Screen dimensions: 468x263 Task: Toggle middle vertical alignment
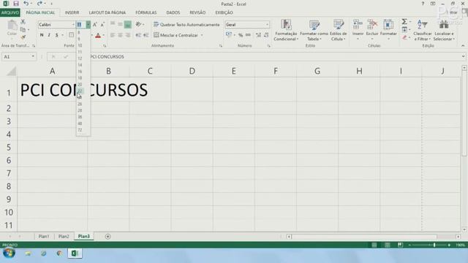click(x=120, y=24)
